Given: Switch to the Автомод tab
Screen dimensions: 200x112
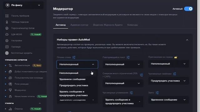Looking at the screenshot, I should pyautogui.click(x=60, y=25).
